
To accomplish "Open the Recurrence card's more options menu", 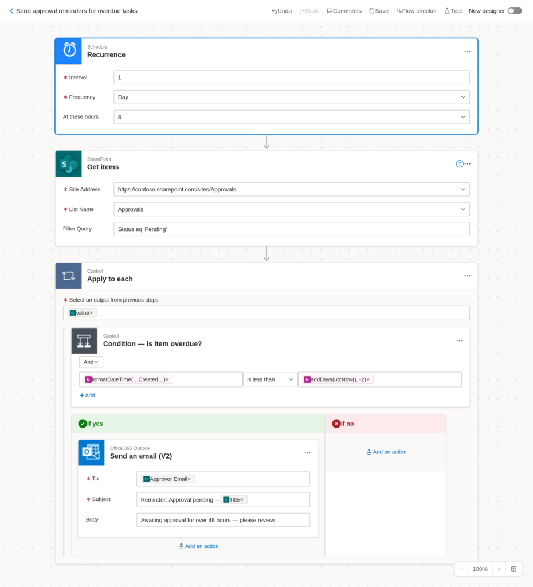I will pos(467,52).
